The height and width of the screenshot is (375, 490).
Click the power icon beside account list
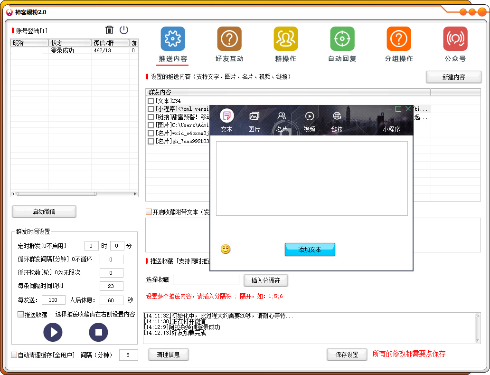coord(124,30)
